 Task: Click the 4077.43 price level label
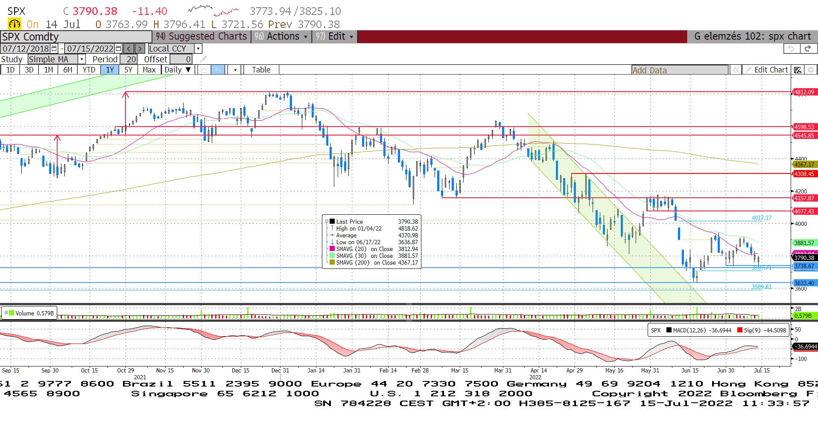804,211
